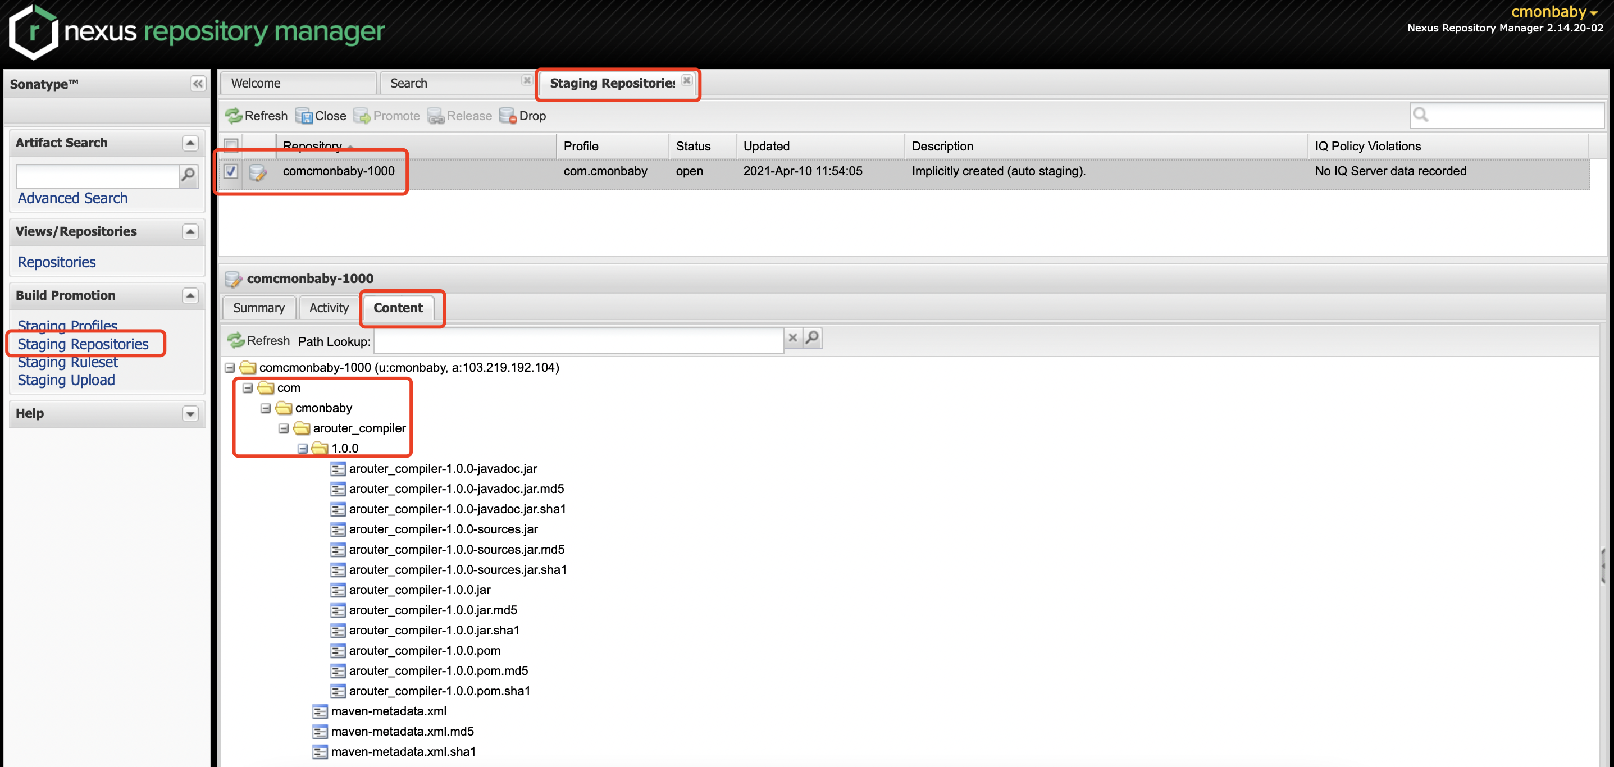The image size is (1614, 767).
Task: Open the Summary tab
Action: 259,308
